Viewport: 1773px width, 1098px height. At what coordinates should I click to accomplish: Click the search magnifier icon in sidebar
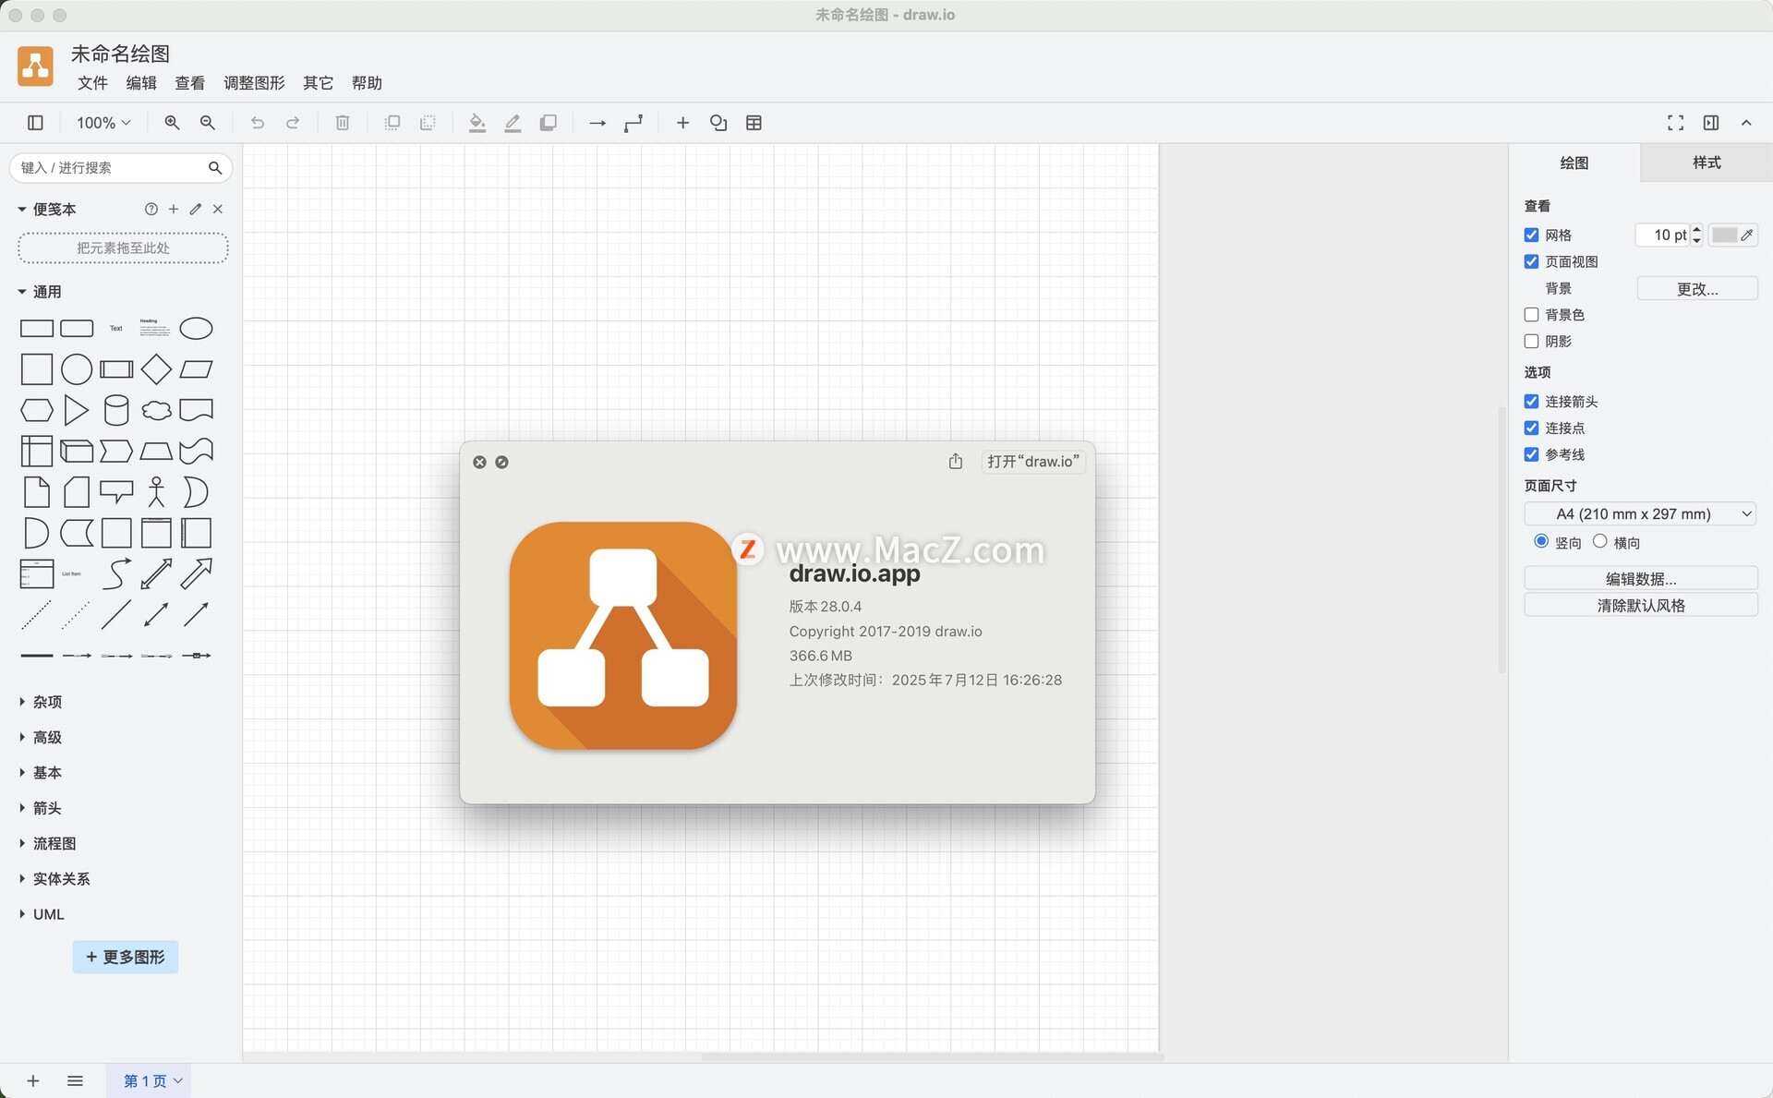[x=215, y=167]
